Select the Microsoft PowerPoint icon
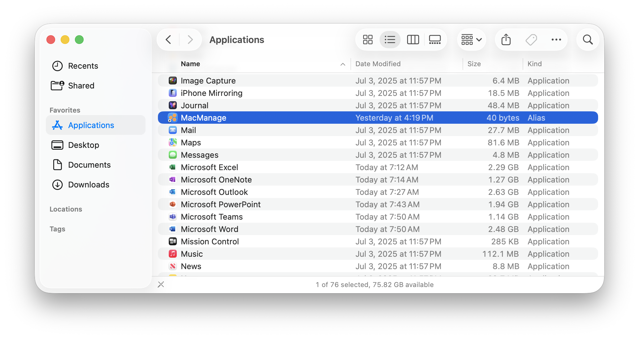 coord(173,204)
